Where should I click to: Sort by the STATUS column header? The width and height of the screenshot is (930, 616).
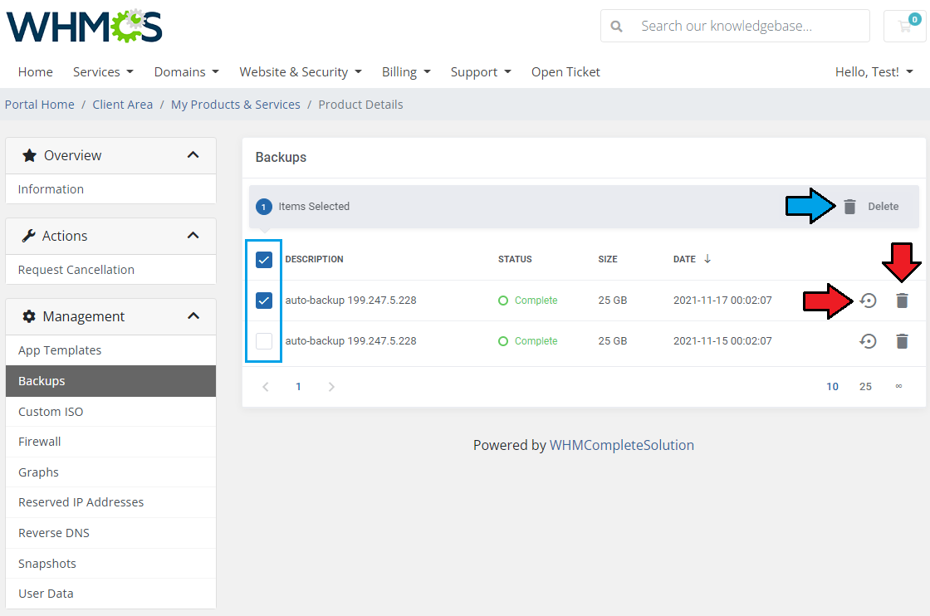[515, 259]
